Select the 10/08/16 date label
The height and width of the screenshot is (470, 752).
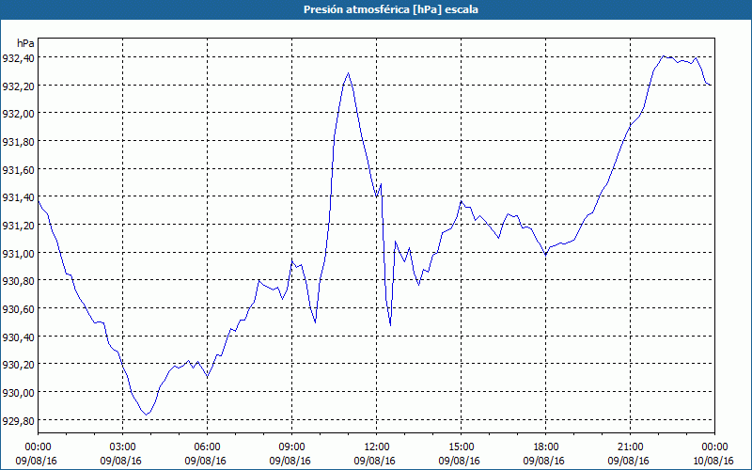tap(713, 461)
